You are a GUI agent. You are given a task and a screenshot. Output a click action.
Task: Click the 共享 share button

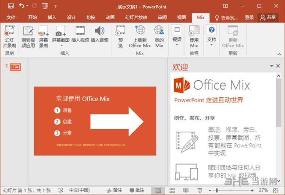[x=268, y=18]
